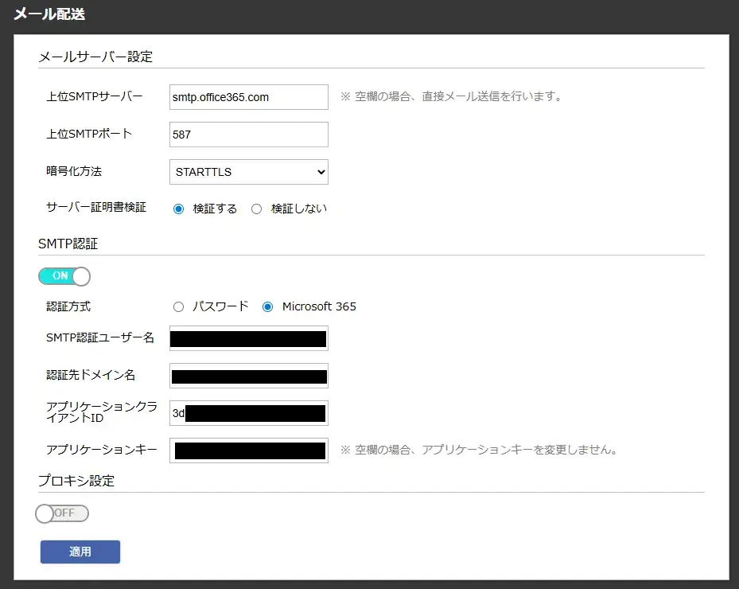739x589 pixels.
Task: Focus the 認証先ドメイン名 field
Action: 248,376
